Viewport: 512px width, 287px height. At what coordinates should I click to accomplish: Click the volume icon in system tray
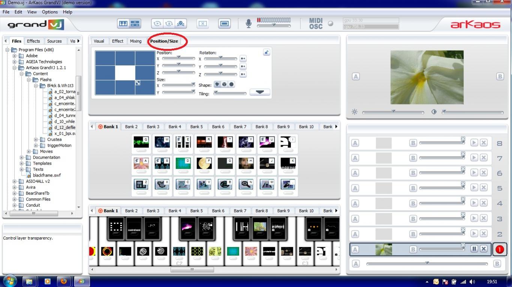(472, 282)
